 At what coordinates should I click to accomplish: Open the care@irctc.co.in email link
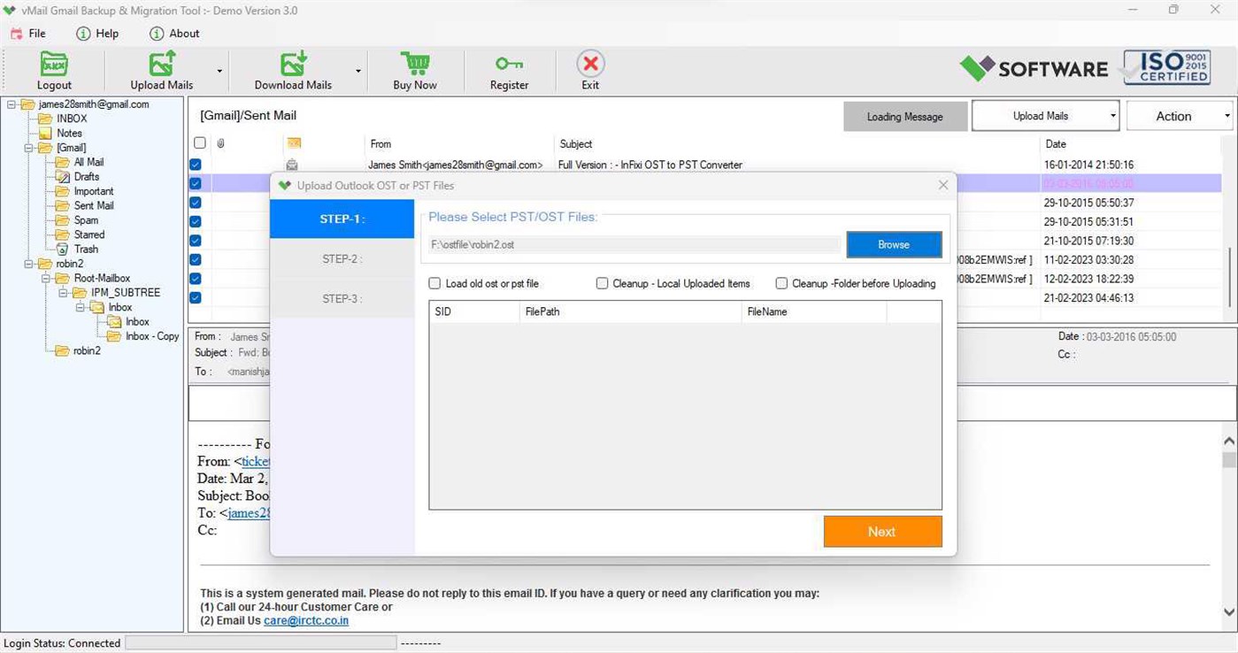306,621
